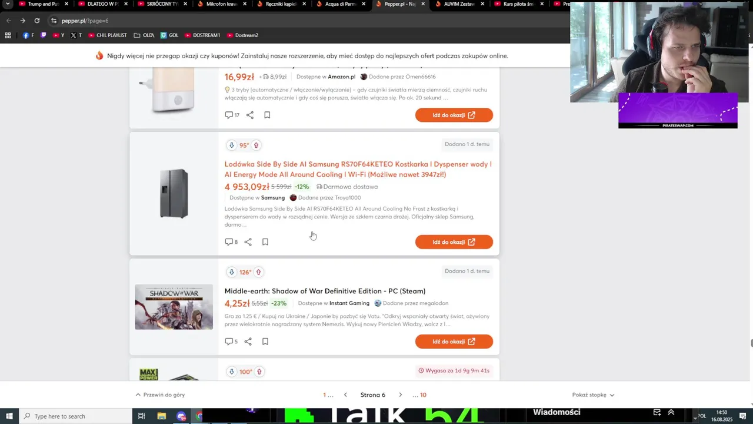
Task: Vote up the 100° deal
Action: (x=259, y=372)
